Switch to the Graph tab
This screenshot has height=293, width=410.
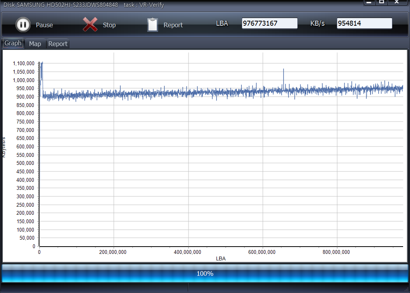click(13, 43)
